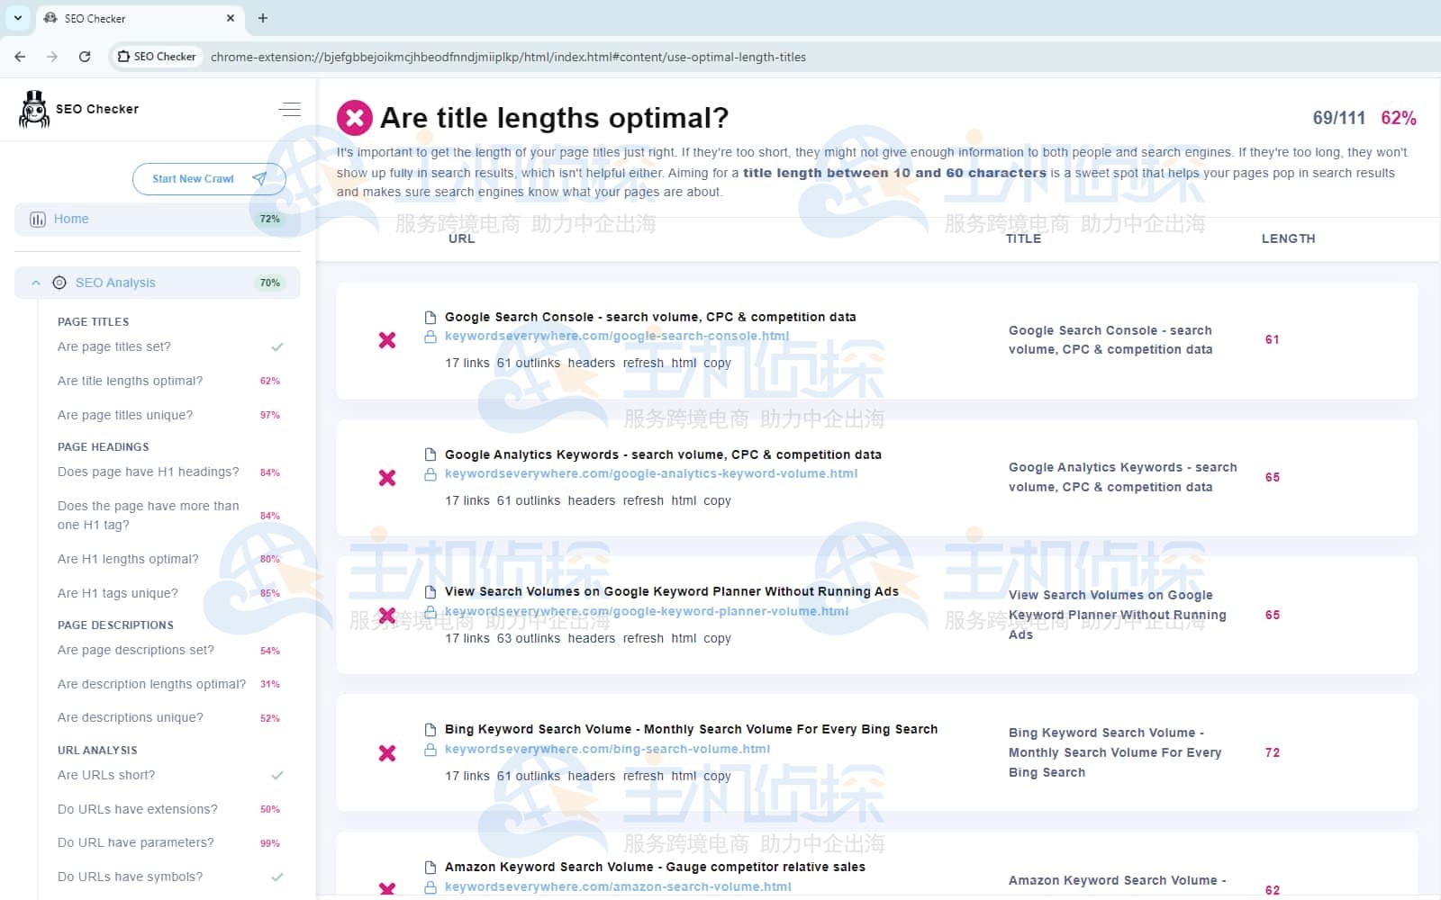Click the red X on Google Analytics Keywords row
The height and width of the screenshot is (900, 1441).
(387, 478)
